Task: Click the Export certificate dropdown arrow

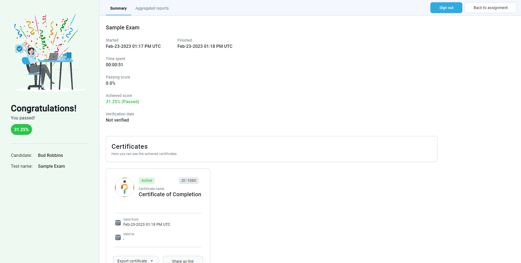Action: tap(152, 261)
